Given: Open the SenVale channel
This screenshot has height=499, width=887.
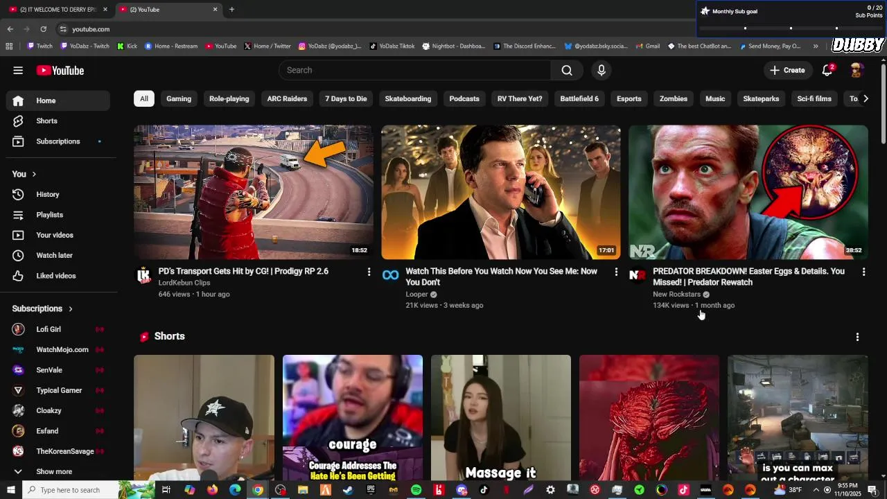Looking at the screenshot, I should point(58,370).
